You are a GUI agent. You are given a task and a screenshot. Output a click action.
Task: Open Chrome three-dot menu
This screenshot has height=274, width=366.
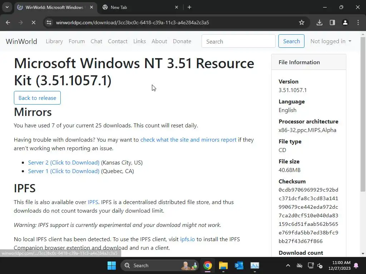pyautogui.click(x=358, y=22)
